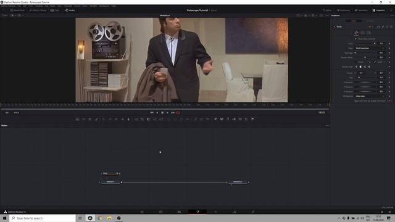Add a pEmitter particle node from the toolbar
The width and height of the screenshot is (395, 222).
click(x=195, y=119)
